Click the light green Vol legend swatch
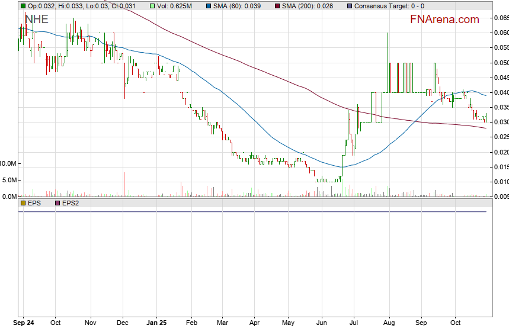Viewport: 509px width, 335px height. pos(153,6)
